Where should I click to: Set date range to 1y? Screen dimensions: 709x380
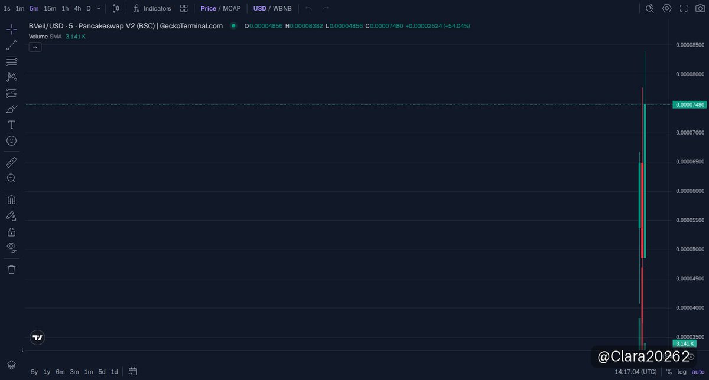point(47,372)
